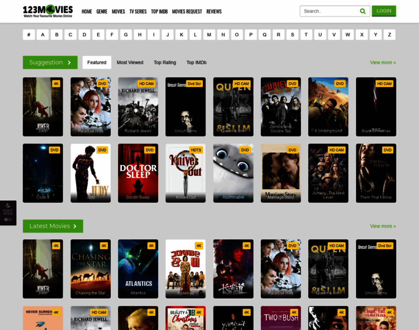Open Joker poster in Latest Movies
This screenshot has width=419, height=330.
[43, 269]
